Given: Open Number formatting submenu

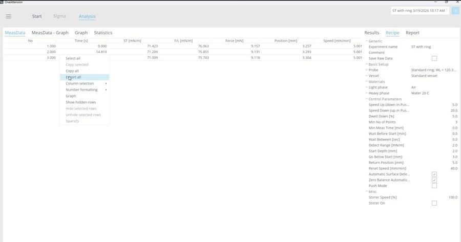Looking at the screenshot, I should (x=85, y=90).
